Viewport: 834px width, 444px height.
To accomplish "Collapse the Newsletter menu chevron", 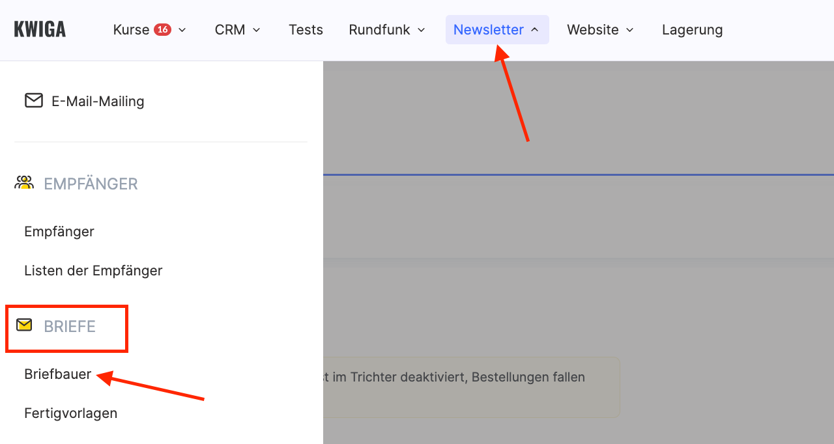I will tap(535, 30).
